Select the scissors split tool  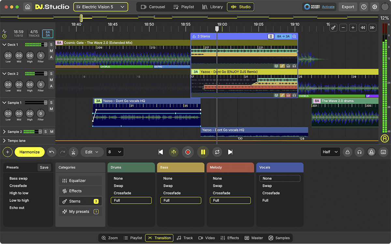point(73,152)
